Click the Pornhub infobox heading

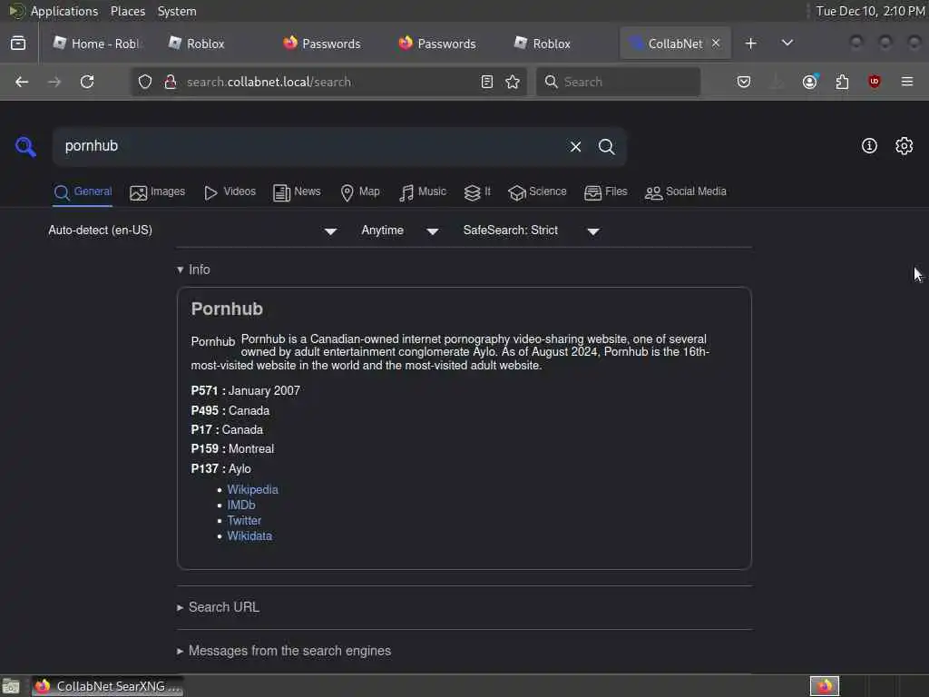pyautogui.click(x=227, y=309)
